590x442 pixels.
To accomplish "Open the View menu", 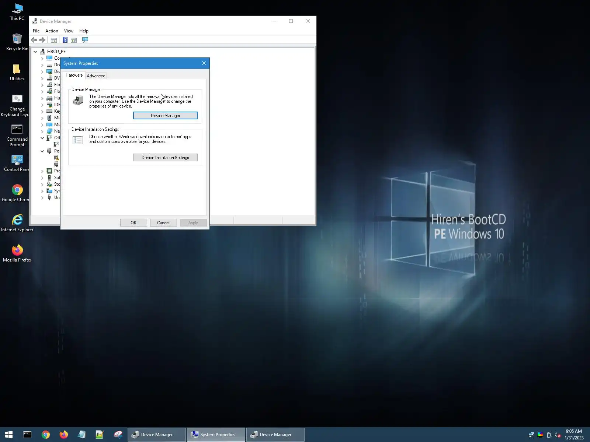I will 69,31.
